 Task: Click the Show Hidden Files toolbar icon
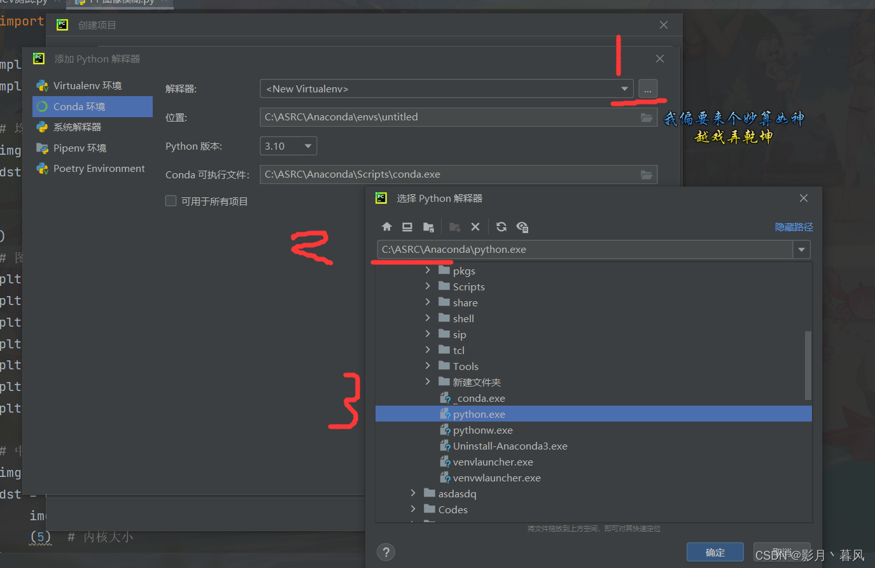522,227
